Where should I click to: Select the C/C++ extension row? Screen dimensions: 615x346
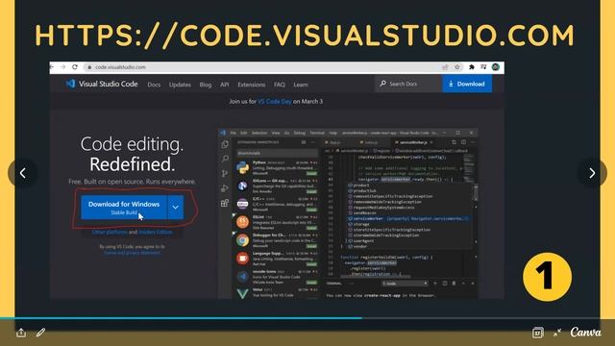click(x=277, y=204)
